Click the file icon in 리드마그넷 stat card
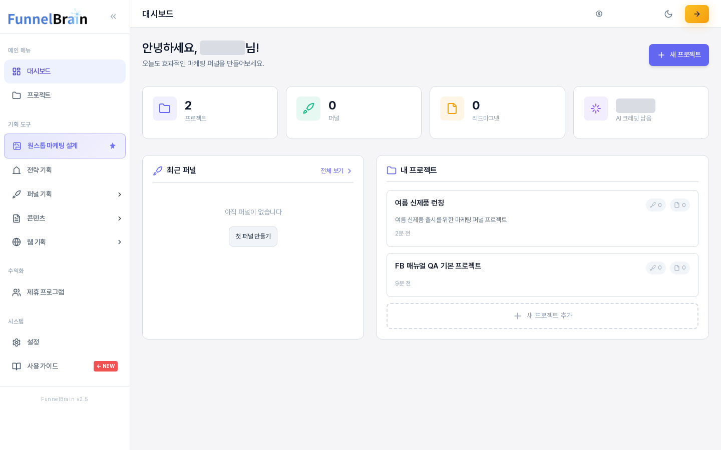721x450 pixels. pyautogui.click(x=452, y=108)
